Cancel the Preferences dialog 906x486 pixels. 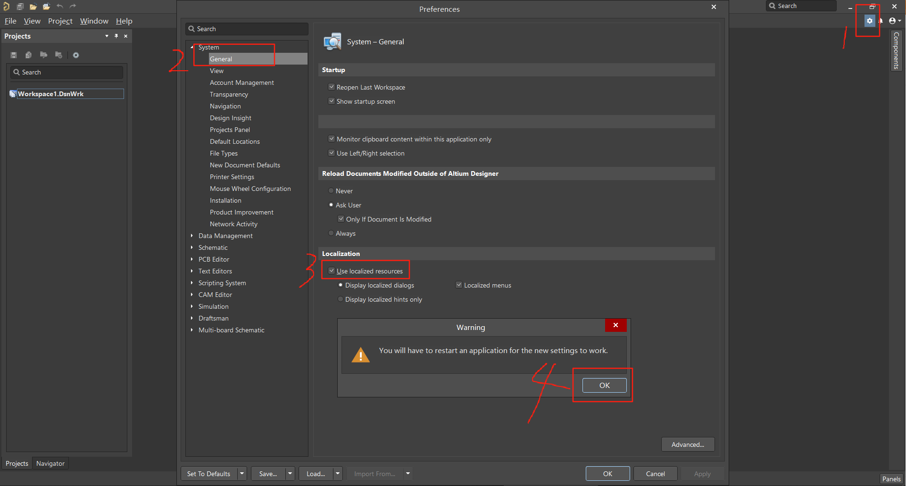coord(656,474)
